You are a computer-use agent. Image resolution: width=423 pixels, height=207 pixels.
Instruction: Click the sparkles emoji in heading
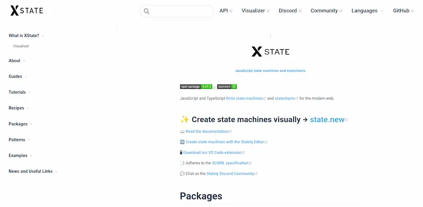tap(185, 119)
